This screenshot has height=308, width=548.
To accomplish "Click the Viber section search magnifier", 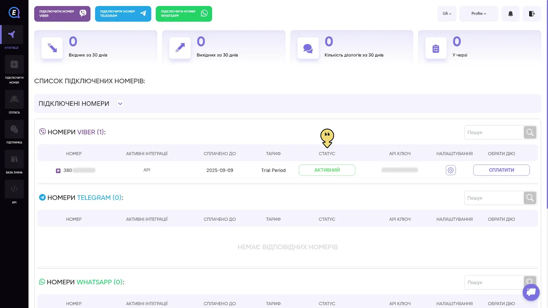I will [x=530, y=132].
